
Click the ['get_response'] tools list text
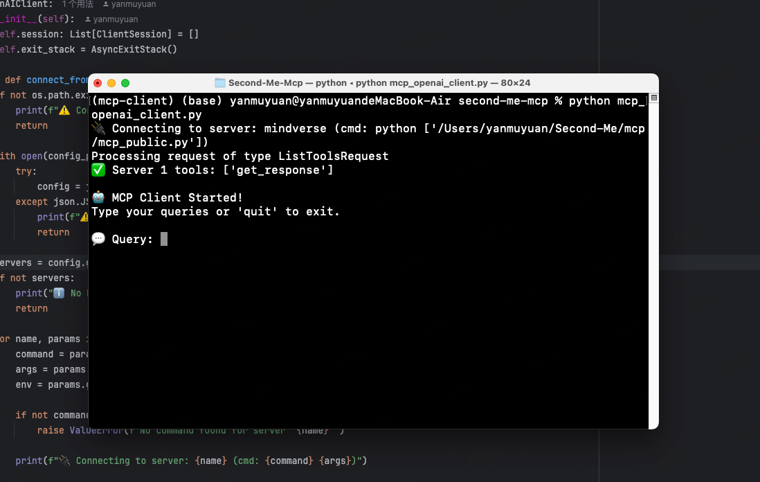(x=278, y=170)
